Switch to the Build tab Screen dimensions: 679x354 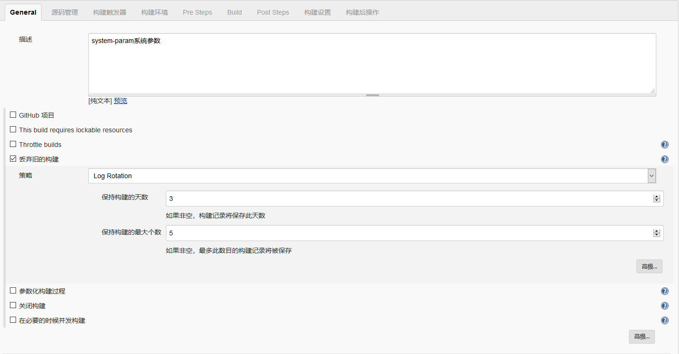[x=234, y=12]
